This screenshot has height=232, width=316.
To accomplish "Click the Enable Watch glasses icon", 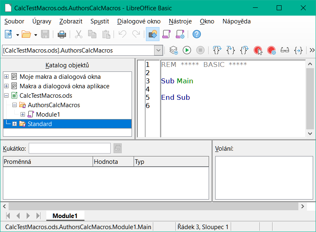I will (x=285, y=50).
